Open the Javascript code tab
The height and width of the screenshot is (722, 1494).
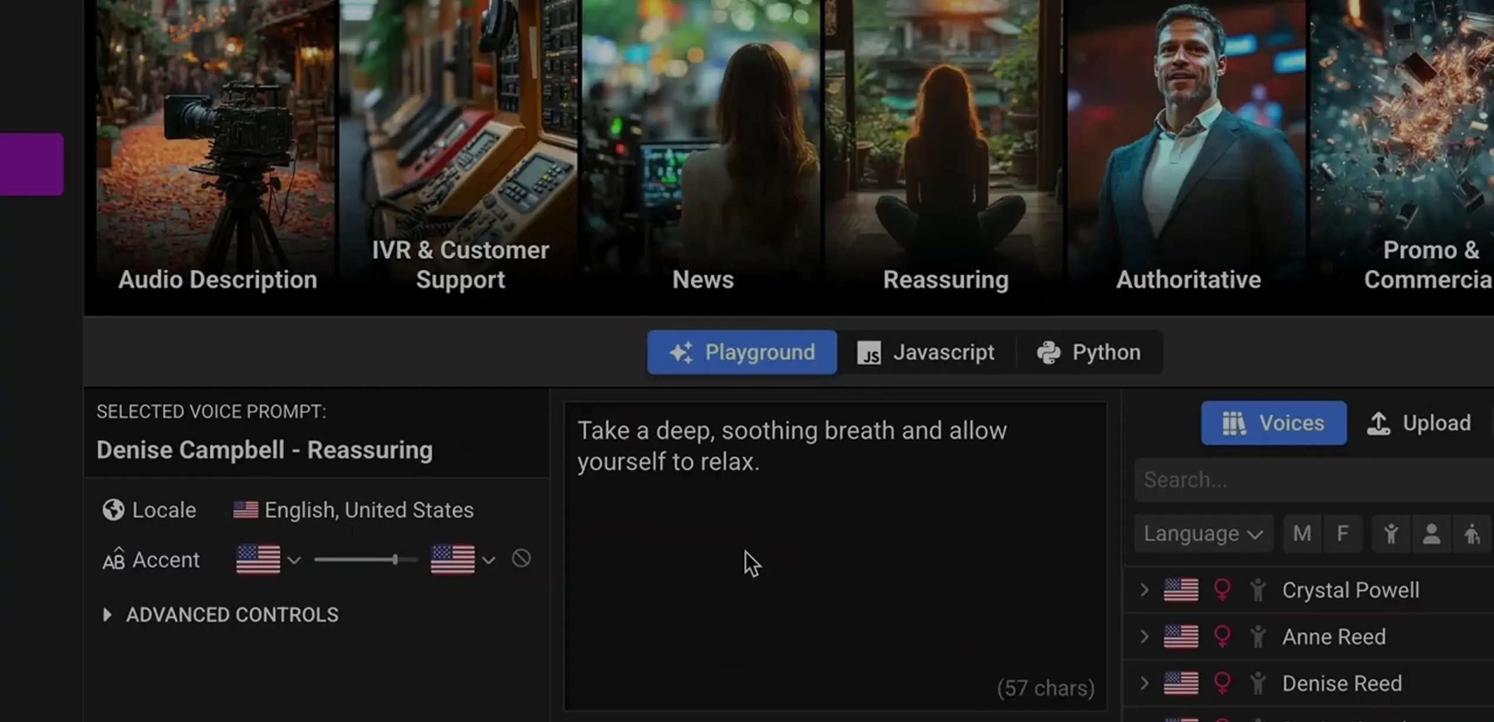pyautogui.click(x=926, y=352)
